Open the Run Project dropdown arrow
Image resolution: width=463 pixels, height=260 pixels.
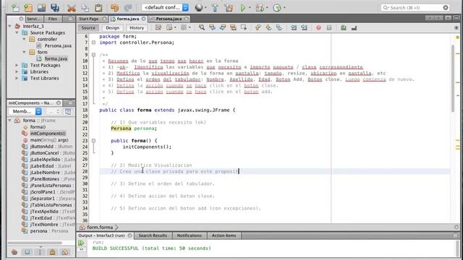(x=250, y=8)
